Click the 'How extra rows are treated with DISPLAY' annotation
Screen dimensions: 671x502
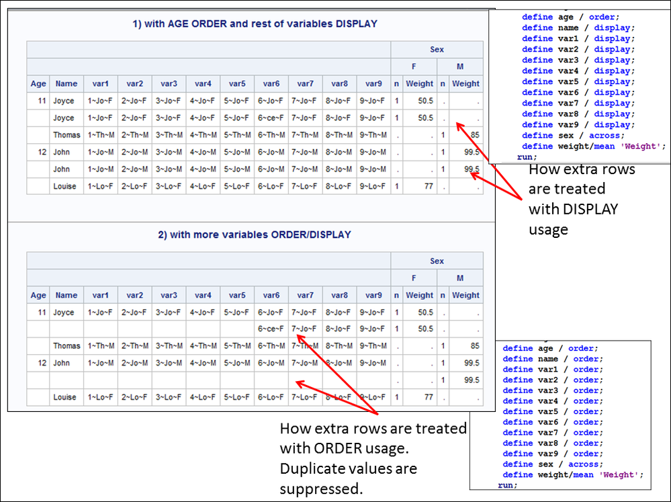(x=582, y=199)
